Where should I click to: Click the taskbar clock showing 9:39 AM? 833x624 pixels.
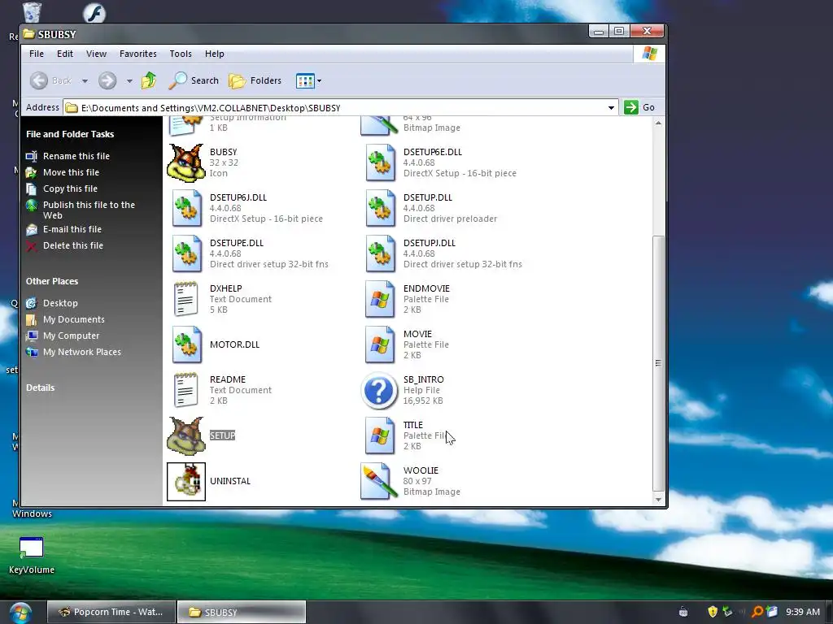(x=803, y=612)
